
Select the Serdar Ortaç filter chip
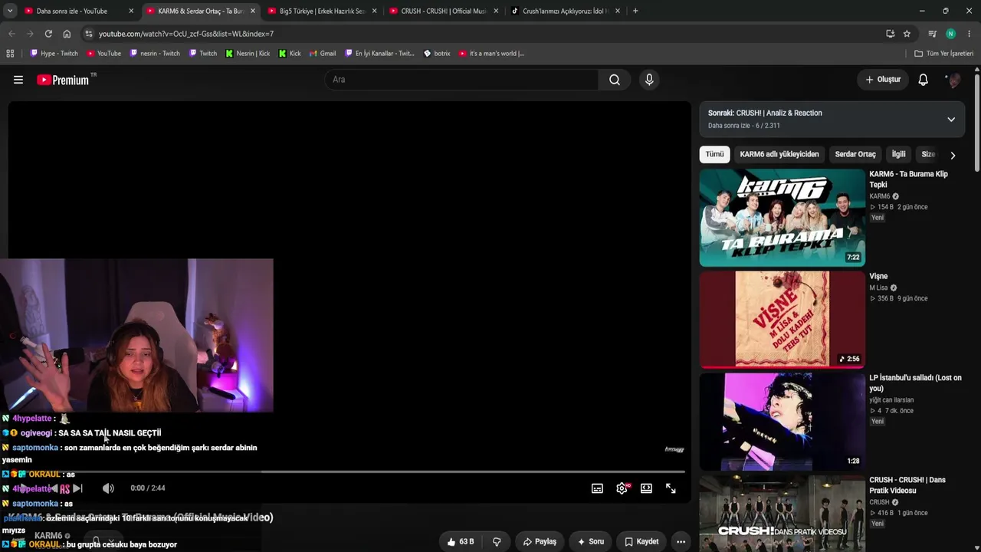pyautogui.click(x=855, y=154)
